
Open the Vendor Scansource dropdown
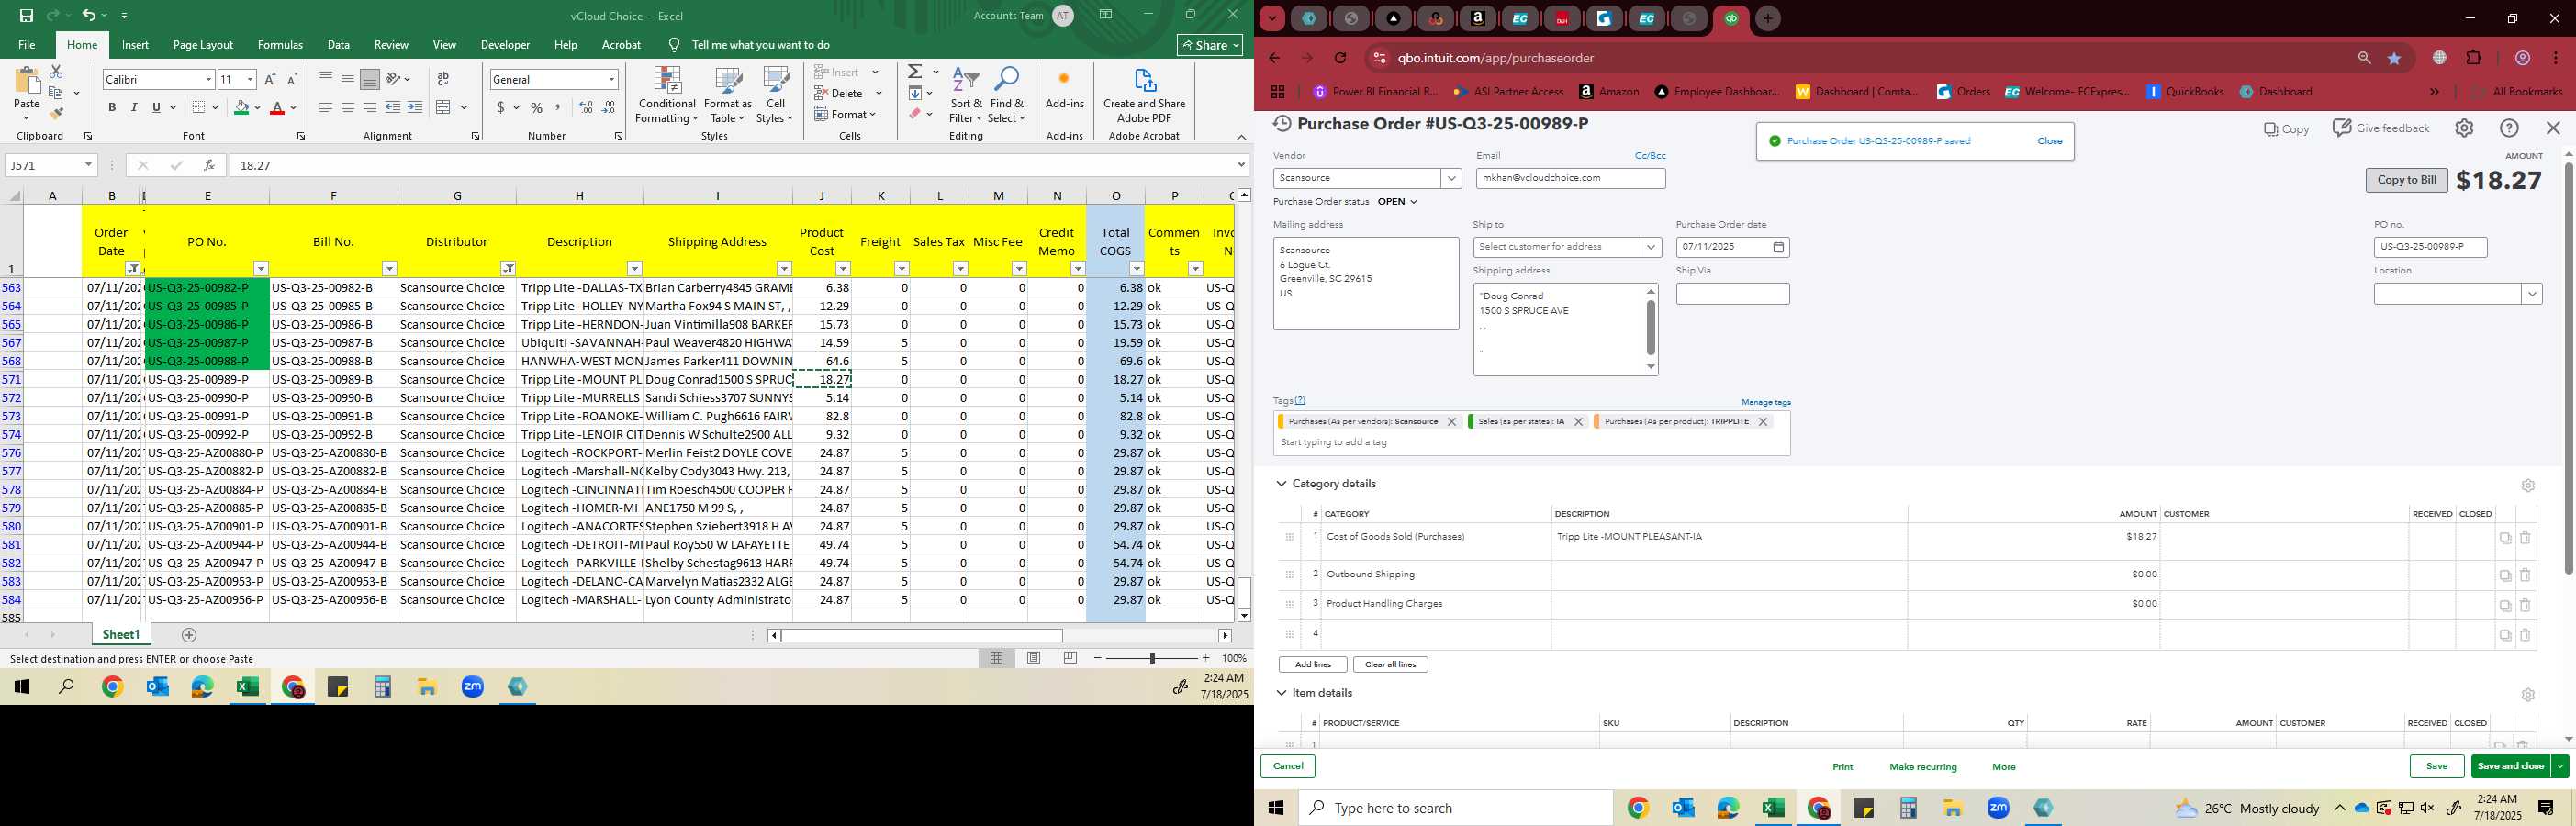click(1451, 178)
